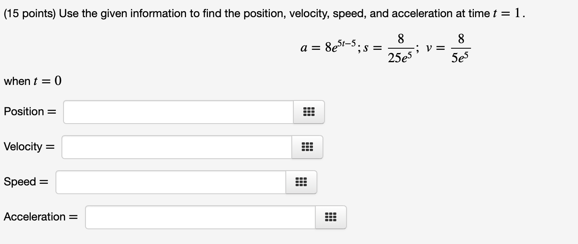Click the equation editor icon next to Speed

(301, 182)
